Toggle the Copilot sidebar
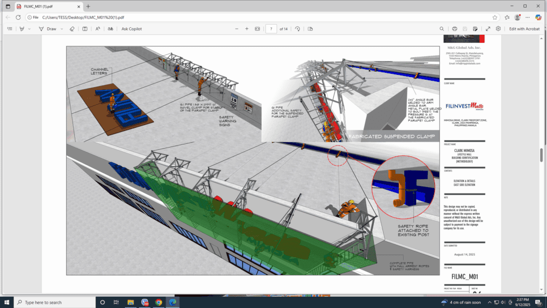 point(539,17)
